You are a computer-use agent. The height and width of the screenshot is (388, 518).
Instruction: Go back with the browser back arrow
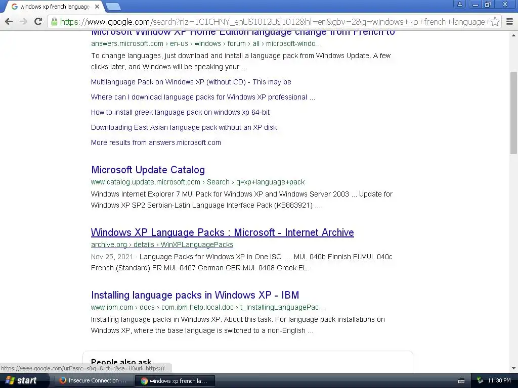point(9,22)
